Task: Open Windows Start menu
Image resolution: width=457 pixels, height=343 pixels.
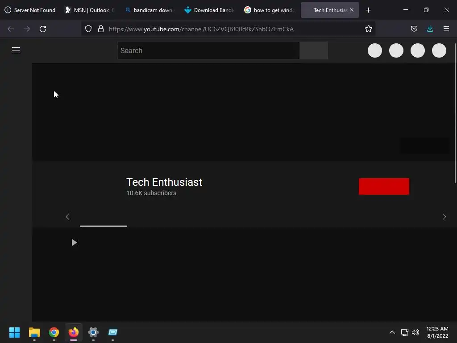Action: tap(14, 332)
